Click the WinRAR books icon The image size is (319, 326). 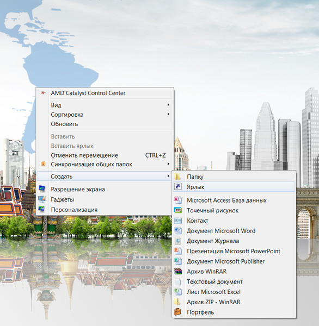177,271
